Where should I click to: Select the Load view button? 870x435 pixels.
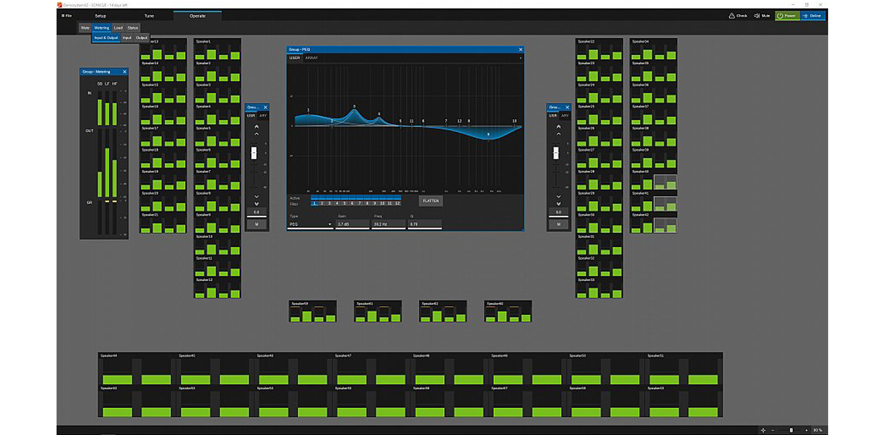pos(118,28)
